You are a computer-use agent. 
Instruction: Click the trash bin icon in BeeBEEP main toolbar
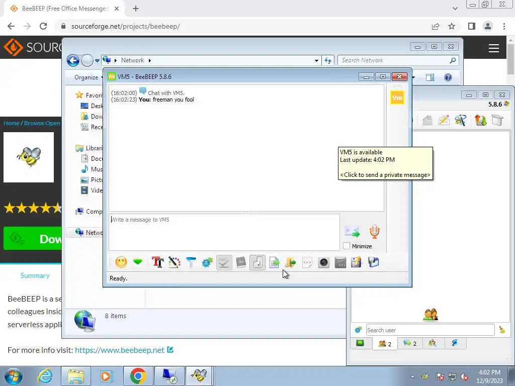[497, 120]
